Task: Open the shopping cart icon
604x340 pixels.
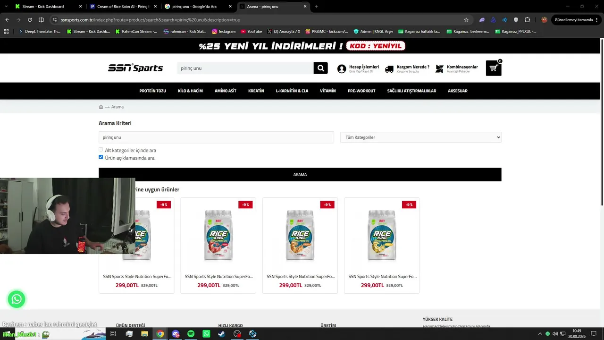Action: click(x=494, y=68)
